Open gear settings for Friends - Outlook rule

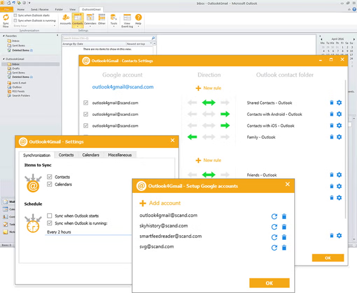pos(339,175)
